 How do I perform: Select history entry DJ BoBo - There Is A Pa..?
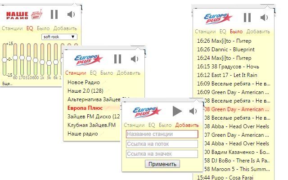click(x=237, y=161)
